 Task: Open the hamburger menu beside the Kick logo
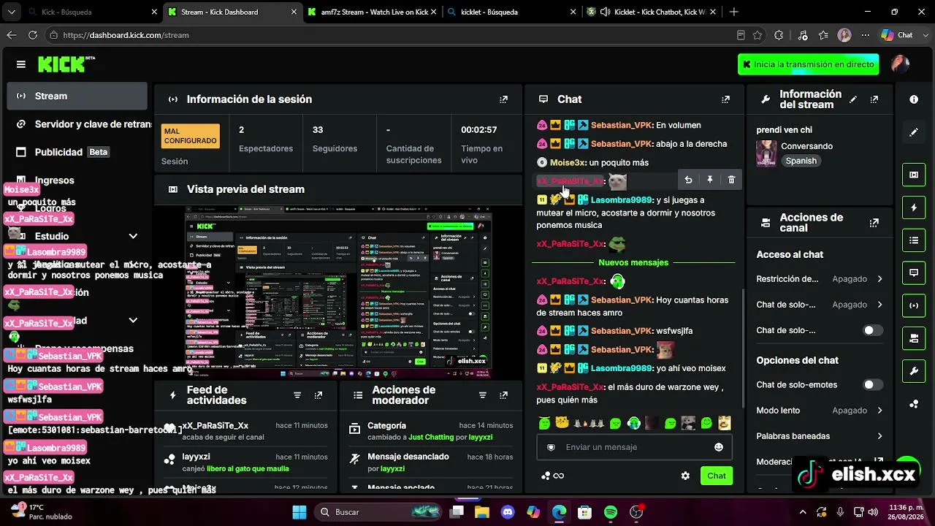(x=20, y=64)
